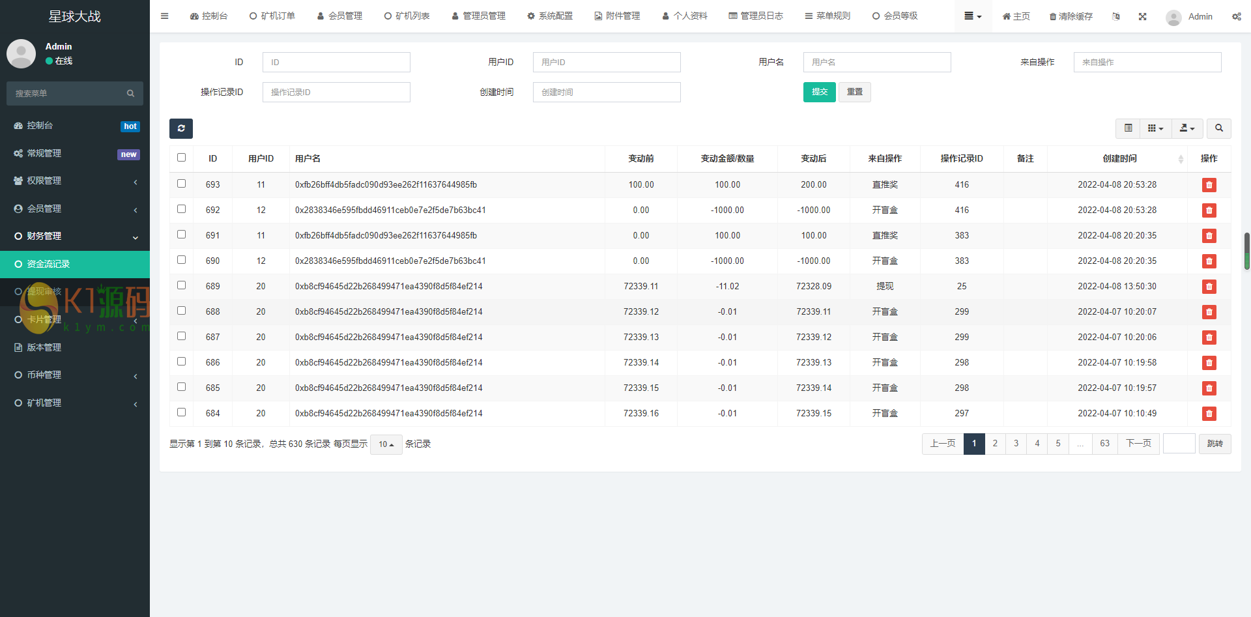This screenshot has width=1251, height=617.
Task: Tick the checkbox for row 687
Action: 181,336
